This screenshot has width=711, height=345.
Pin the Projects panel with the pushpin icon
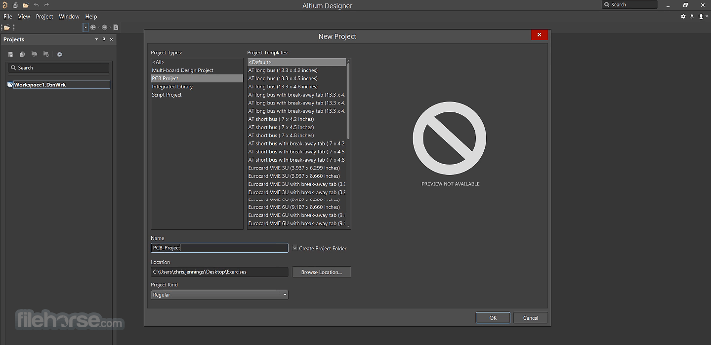coord(104,39)
